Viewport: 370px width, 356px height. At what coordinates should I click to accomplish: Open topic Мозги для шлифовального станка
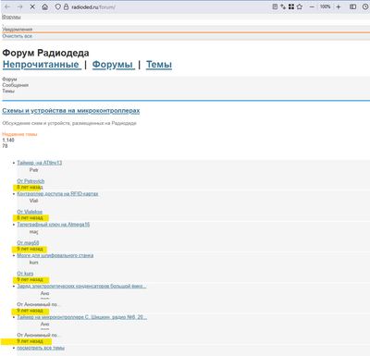55,255
